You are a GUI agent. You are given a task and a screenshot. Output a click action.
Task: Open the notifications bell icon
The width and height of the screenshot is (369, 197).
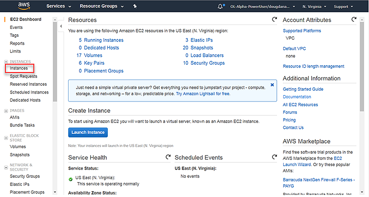(220, 6)
